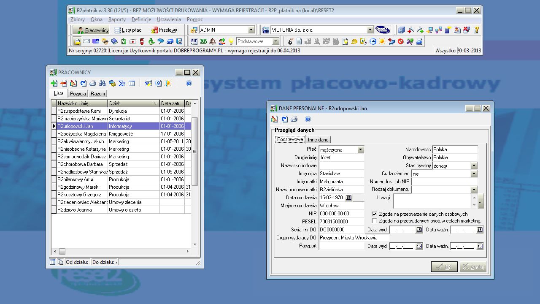Screen dimensions: 540x304
Task: Open Ustawienia menu
Action: [169, 19]
